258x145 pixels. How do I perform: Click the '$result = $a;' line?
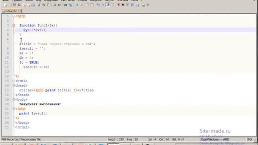click(x=36, y=67)
